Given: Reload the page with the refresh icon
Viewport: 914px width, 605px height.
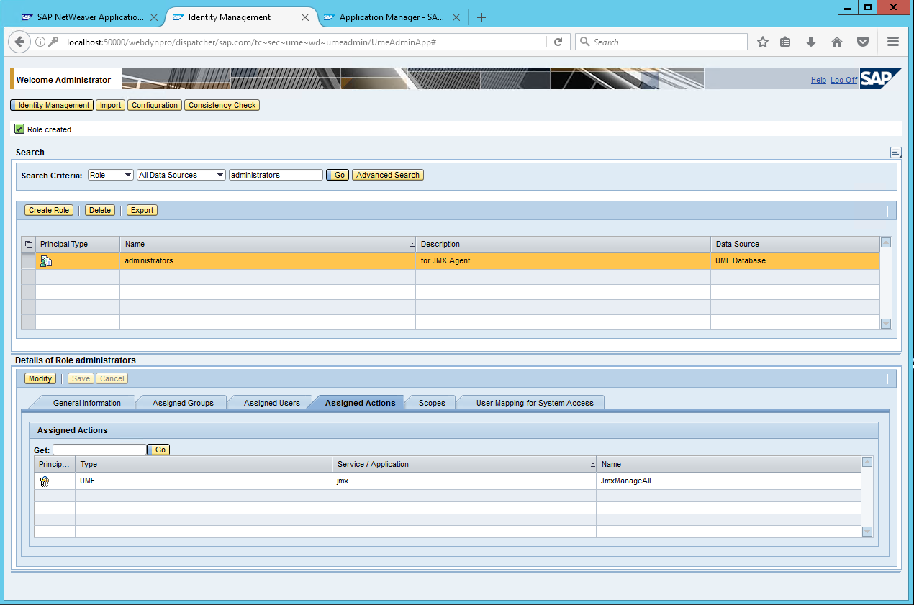Looking at the screenshot, I should click(558, 42).
